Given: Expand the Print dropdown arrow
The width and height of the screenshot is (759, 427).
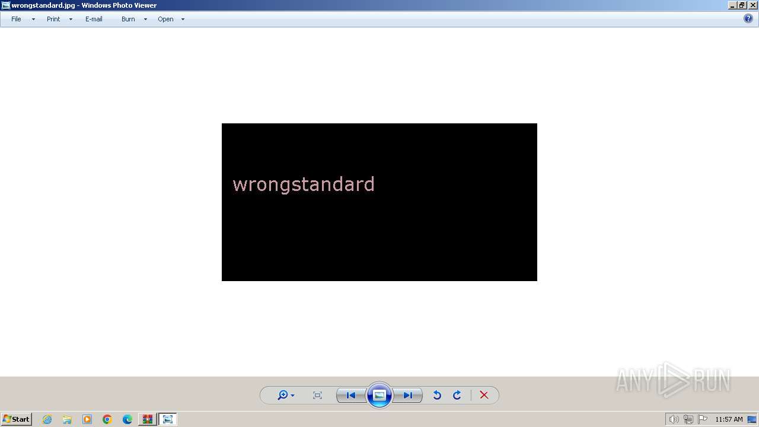Looking at the screenshot, I should (x=71, y=20).
